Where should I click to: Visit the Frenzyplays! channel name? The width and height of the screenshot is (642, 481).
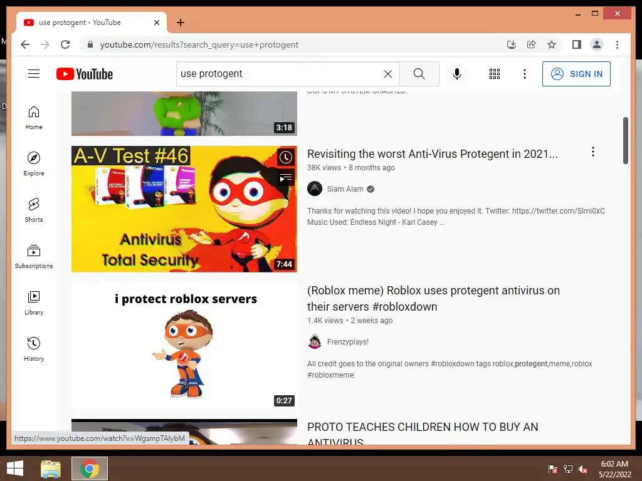tap(347, 342)
